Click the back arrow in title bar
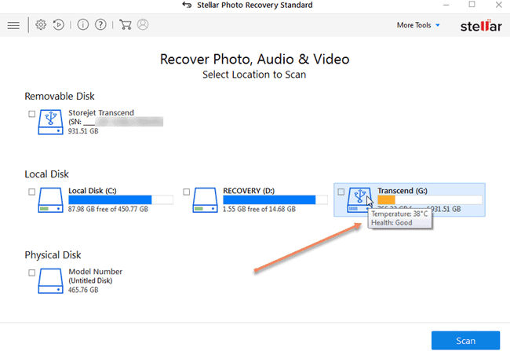510x351 pixels. 187,5
